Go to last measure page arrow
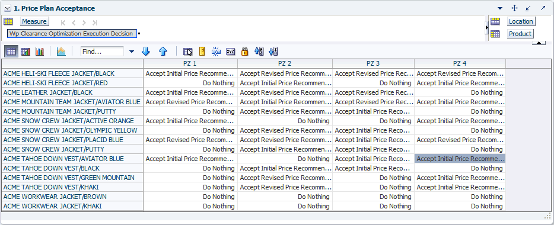554x225 pixels. point(94,23)
